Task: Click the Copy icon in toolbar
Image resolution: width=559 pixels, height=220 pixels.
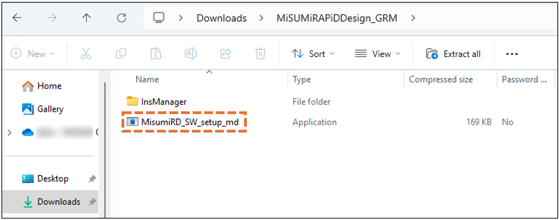Action: (x=121, y=53)
